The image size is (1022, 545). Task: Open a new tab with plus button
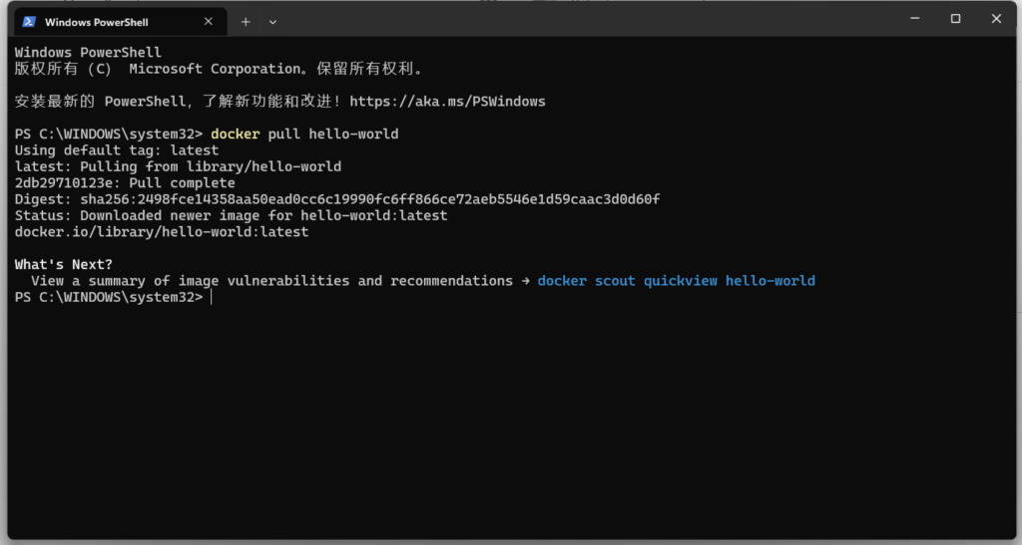point(246,22)
